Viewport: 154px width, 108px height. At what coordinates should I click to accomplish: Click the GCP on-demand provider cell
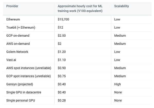[x=18, y=36]
